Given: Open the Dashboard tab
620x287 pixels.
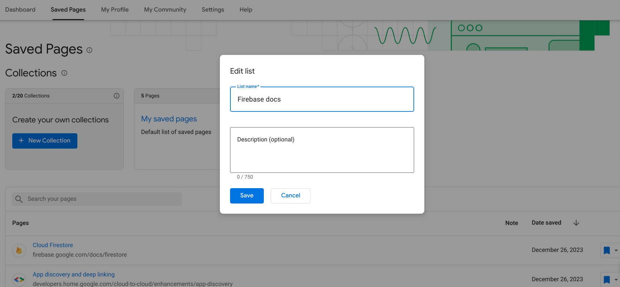Looking at the screenshot, I should click(20, 10).
